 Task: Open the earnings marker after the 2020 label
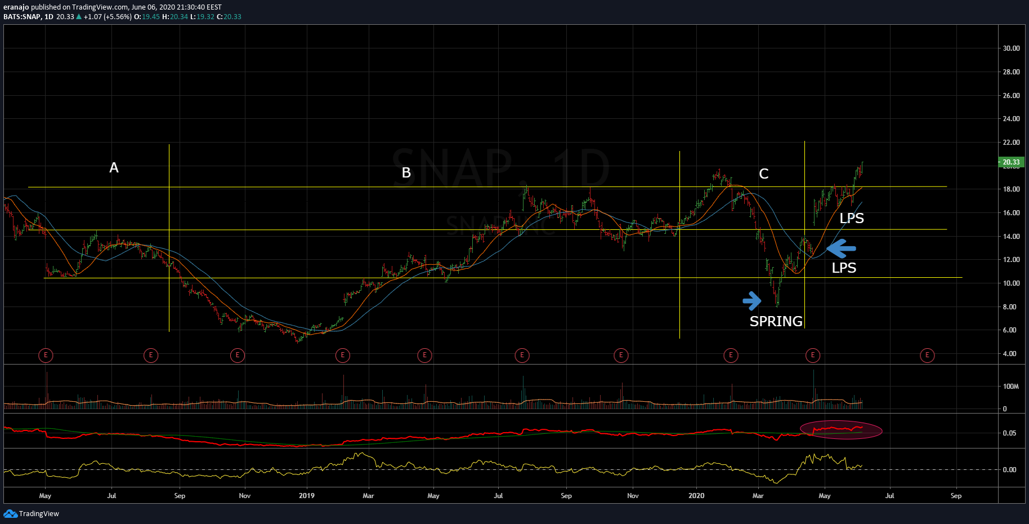click(x=731, y=355)
